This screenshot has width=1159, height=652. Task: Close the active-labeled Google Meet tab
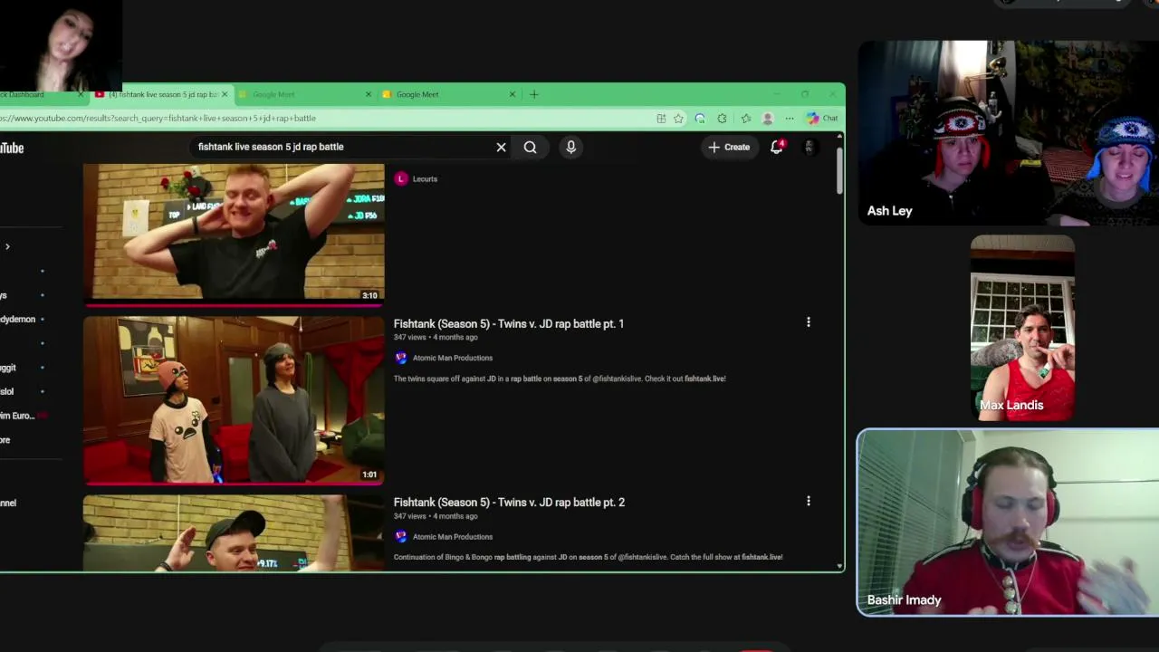[x=512, y=94]
